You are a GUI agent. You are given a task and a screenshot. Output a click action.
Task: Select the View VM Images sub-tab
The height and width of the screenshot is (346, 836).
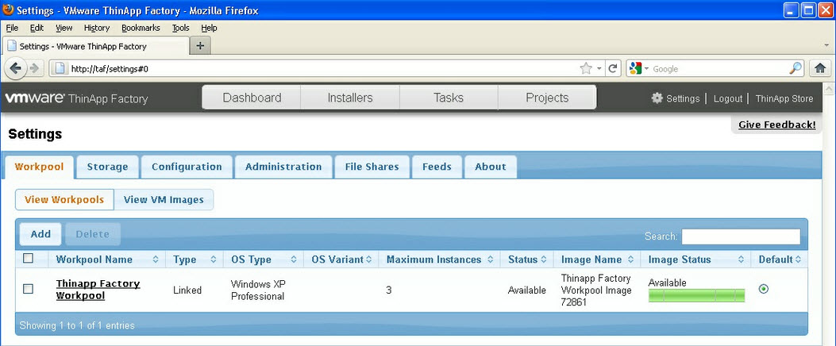pos(164,200)
